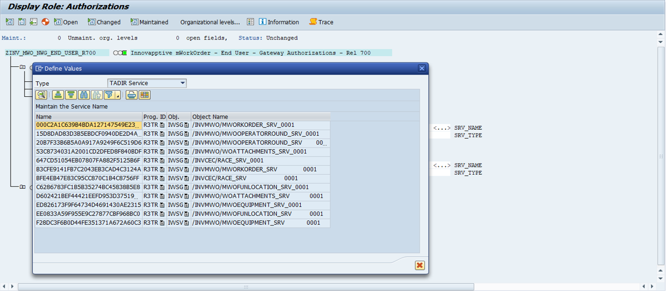Screen dimensions: 666x291
Task: Click the Details magnifier icon in dialog toolbar
Action: pyautogui.click(x=41, y=95)
